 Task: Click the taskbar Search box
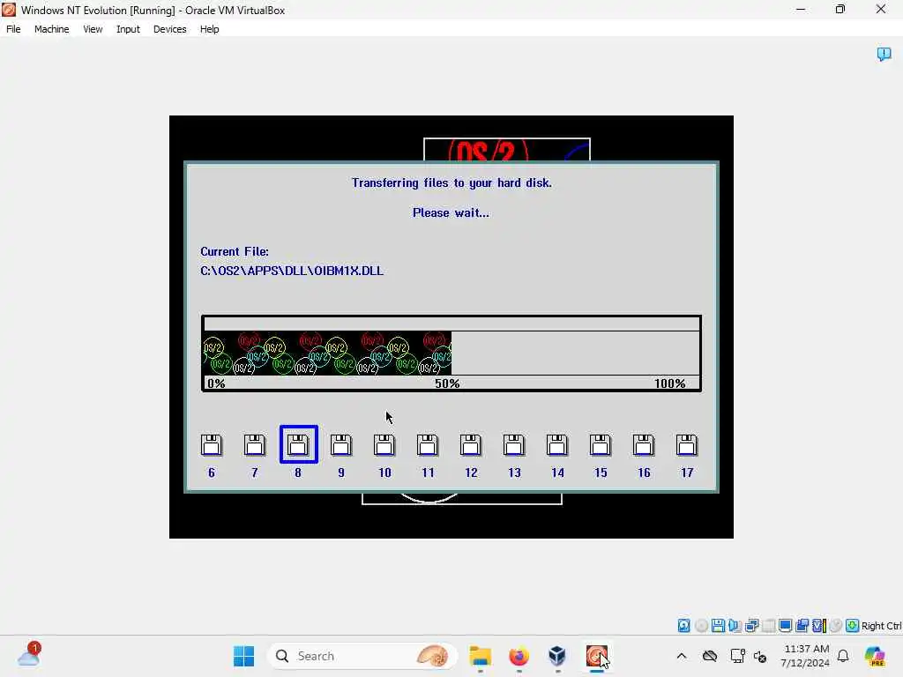362,656
